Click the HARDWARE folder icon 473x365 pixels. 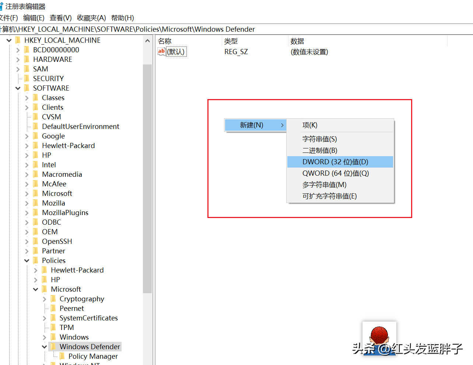tap(27, 59)
